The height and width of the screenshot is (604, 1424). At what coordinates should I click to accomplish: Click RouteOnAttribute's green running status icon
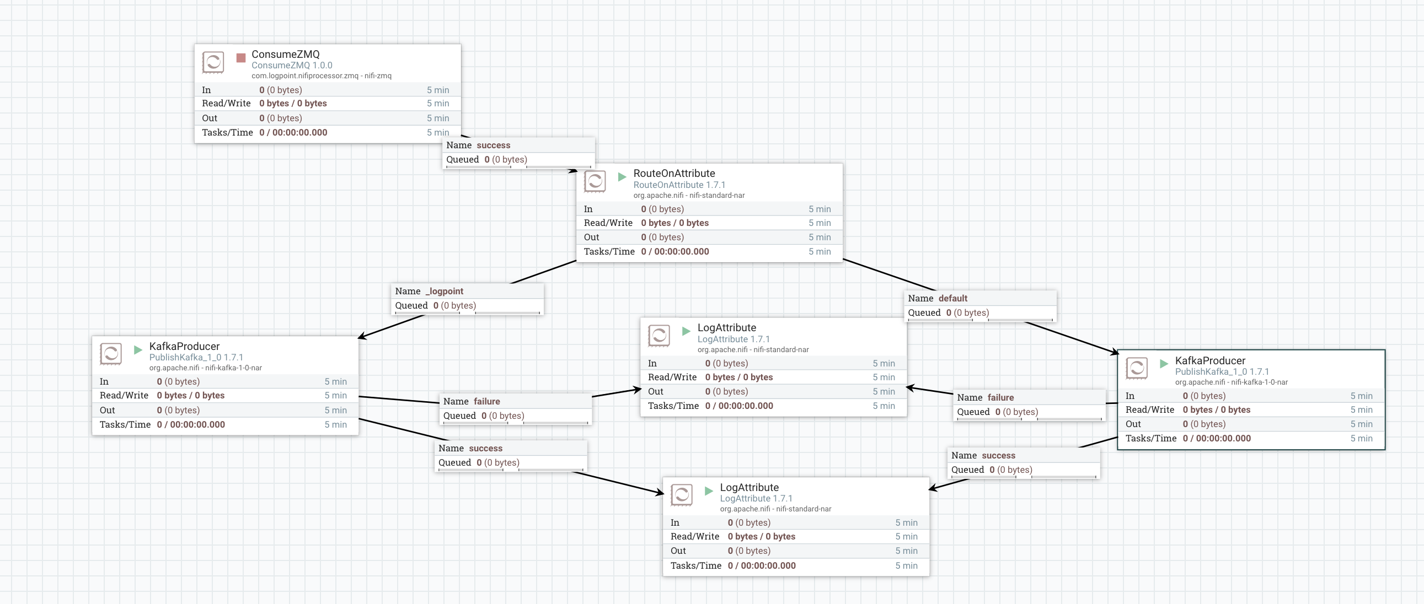pyautogui.click(x=622, y=176)
